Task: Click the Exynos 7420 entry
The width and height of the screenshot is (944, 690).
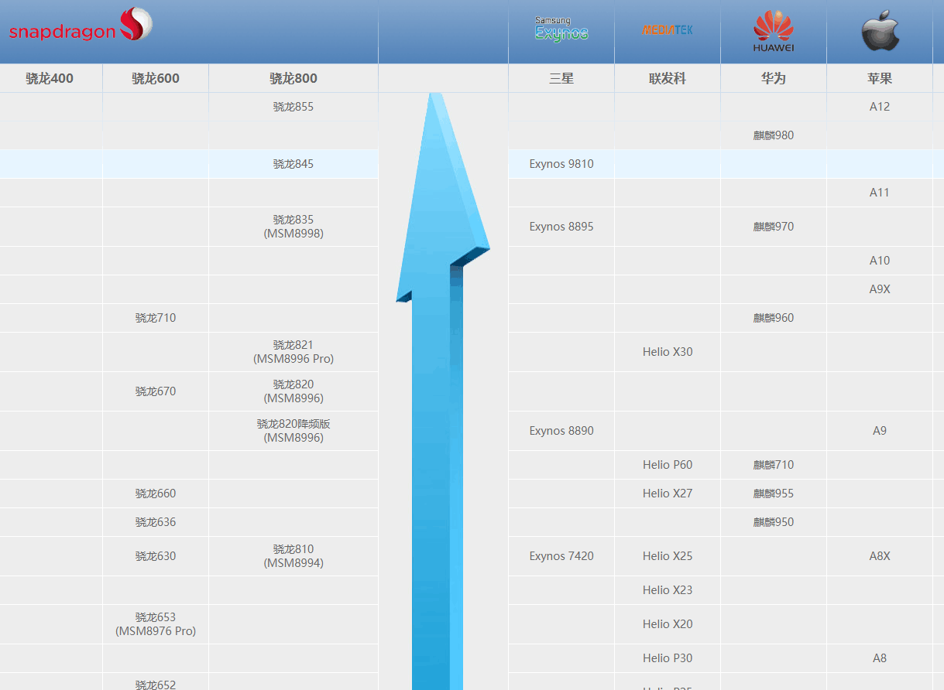Action: pyautogui.click(x=561, y=556)
